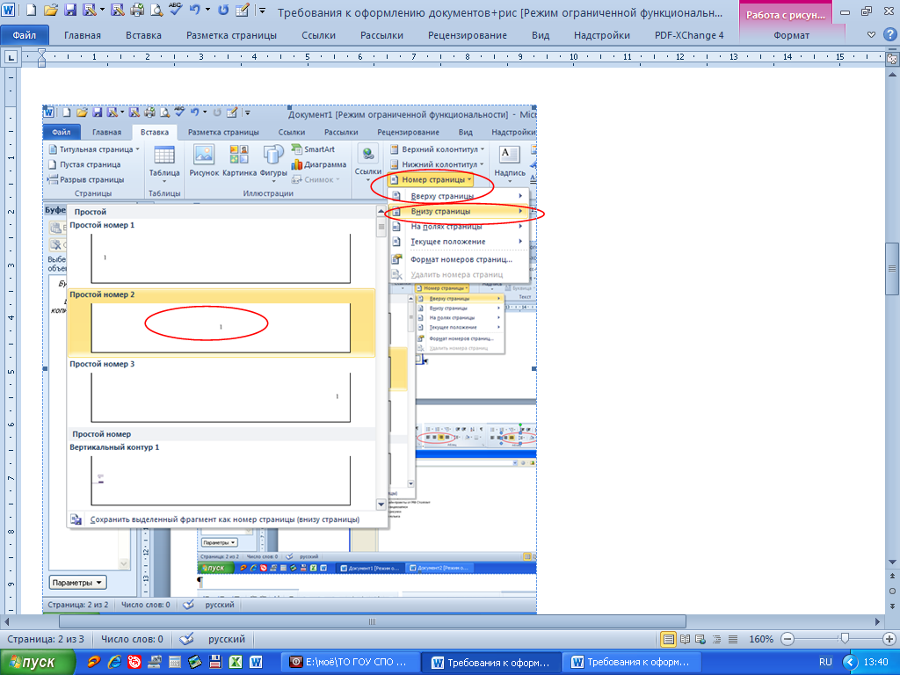Viewport: 900px width, 675px height.
Task: Open the PDF-XChange 4 tab
Action: click(x=689, y=35)
